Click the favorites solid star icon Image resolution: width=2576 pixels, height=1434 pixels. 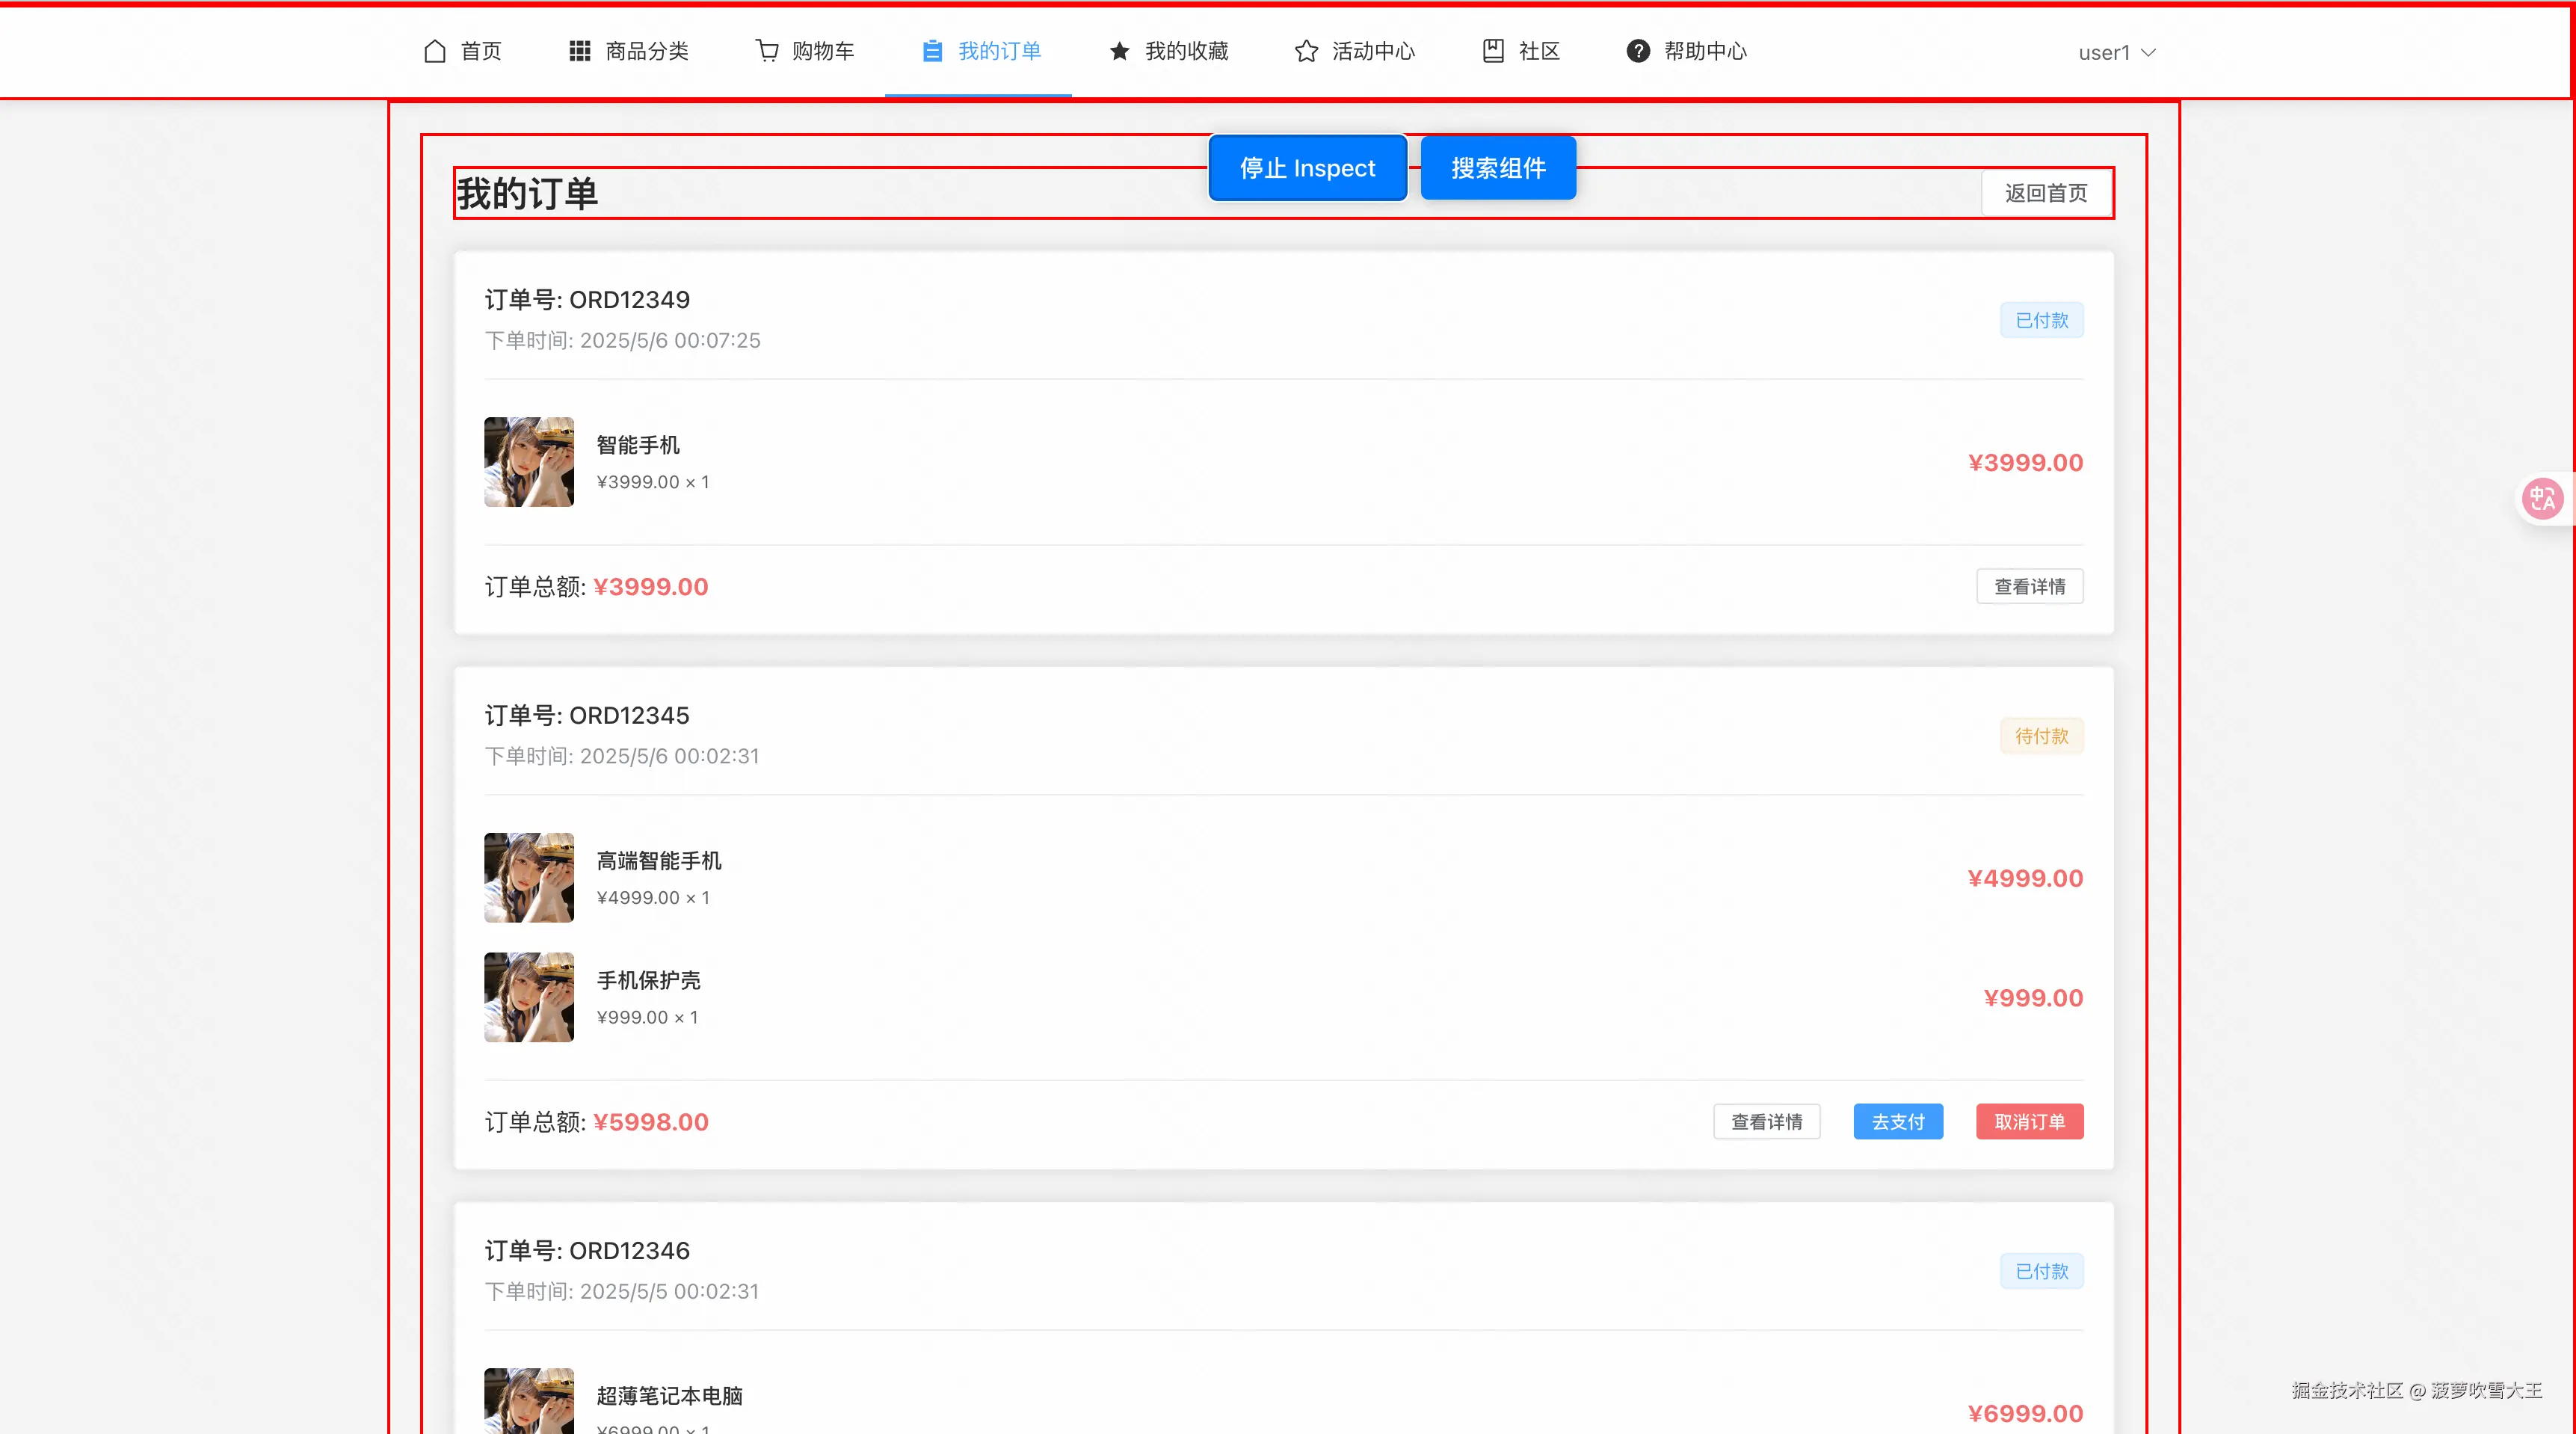click(1119, 51)
